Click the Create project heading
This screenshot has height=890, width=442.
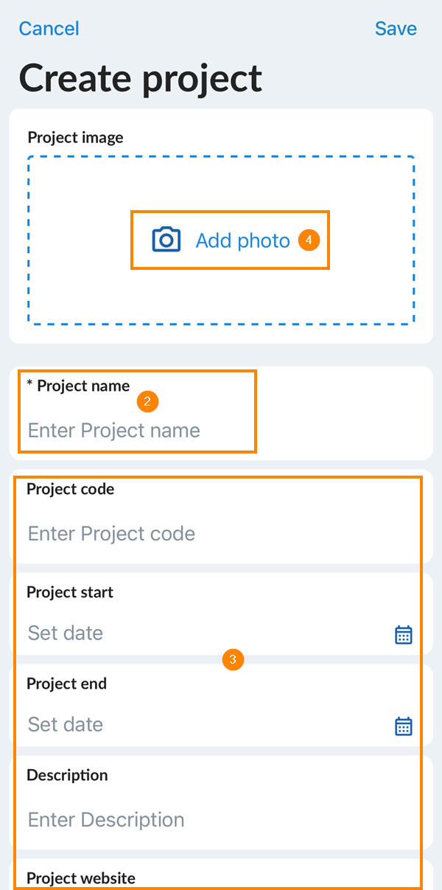tap(141, 77)
